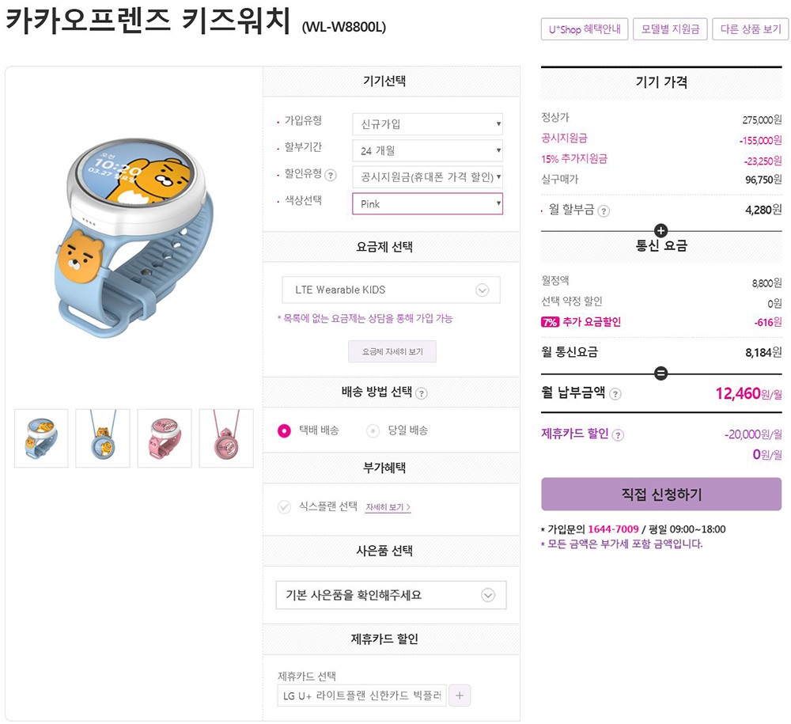Select pink watch wristband thumbnail
The image size is (791, 724).
pyautogui.click(x=165, y=438)
